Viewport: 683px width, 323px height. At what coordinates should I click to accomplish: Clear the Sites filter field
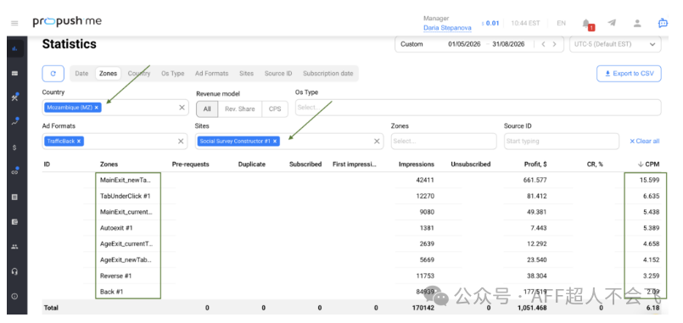click(x=377, y=141)
